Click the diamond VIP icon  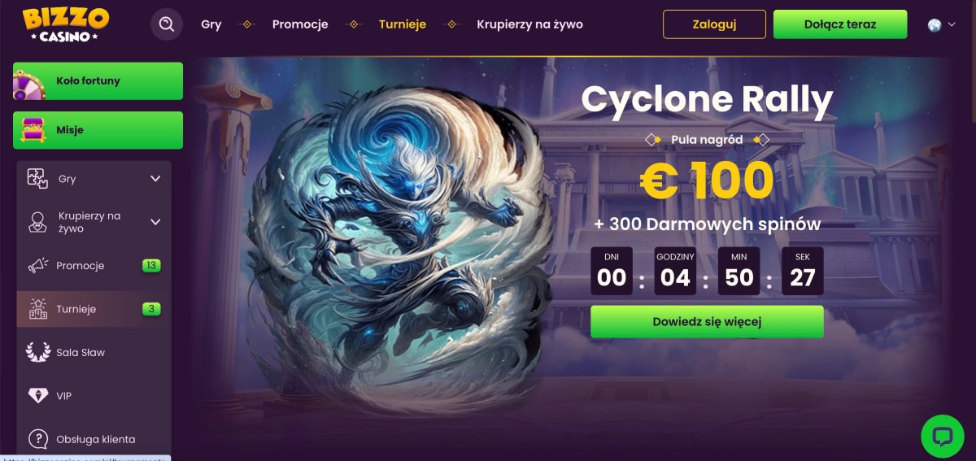pos(37,396)
